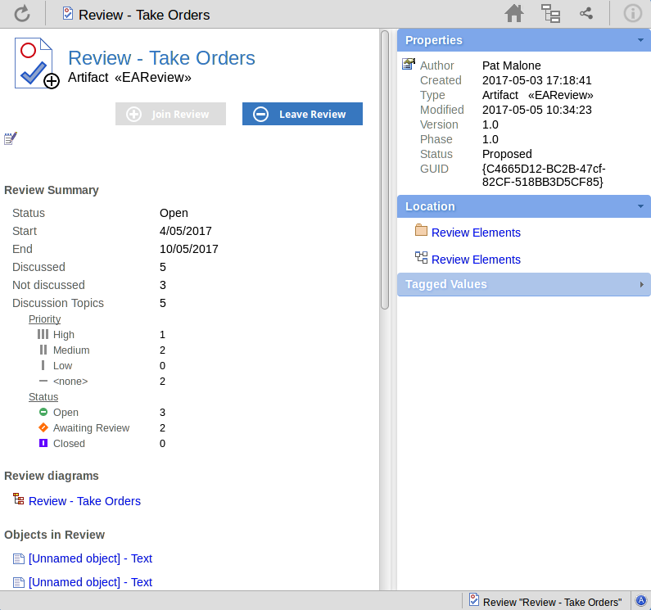This screenshot has width=651, height=610.
Task: Click the Review - Take Orders title heading
Action: [x=161, y=58]
